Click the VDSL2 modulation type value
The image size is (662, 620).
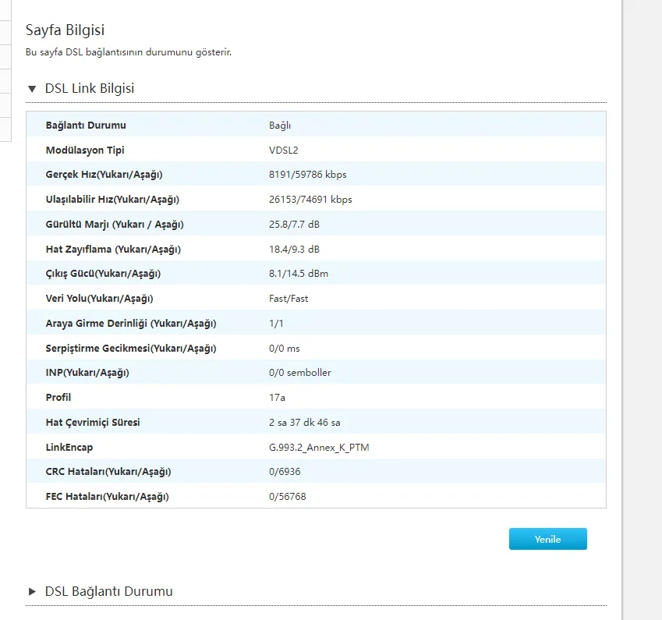pyautogui.click(x=284, y=151)
